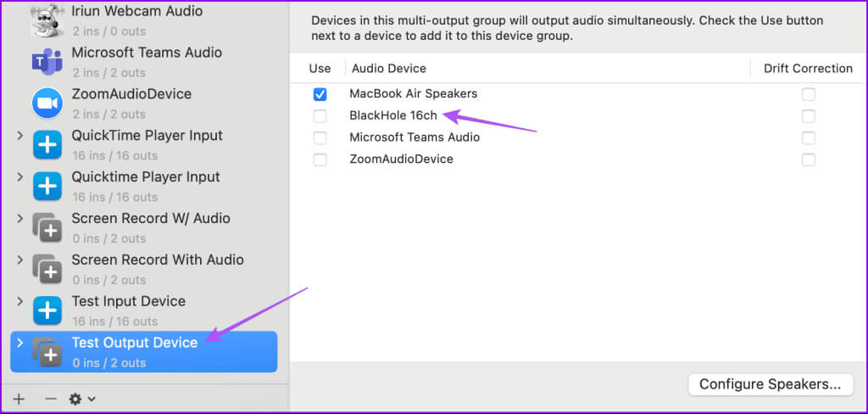The height and width of the screenshot is (414, 868).
Task: Toggle Drift Correction for MacBook Air Speakers
Action: pyautogui.click(x=808, y=94)
